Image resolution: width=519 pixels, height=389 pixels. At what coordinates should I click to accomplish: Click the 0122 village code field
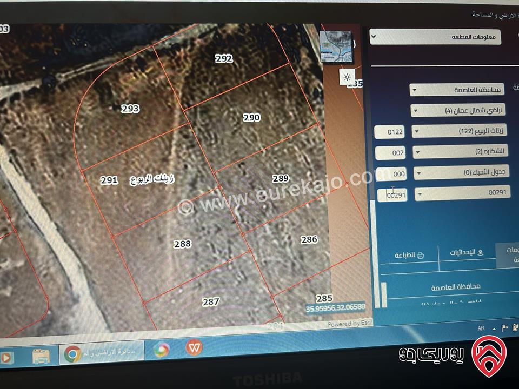pos(389,132)
